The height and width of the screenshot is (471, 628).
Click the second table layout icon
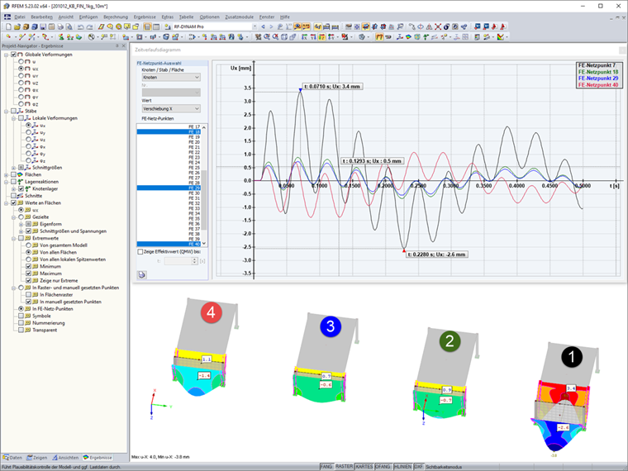pyautogui.click(x=156, y=26)
